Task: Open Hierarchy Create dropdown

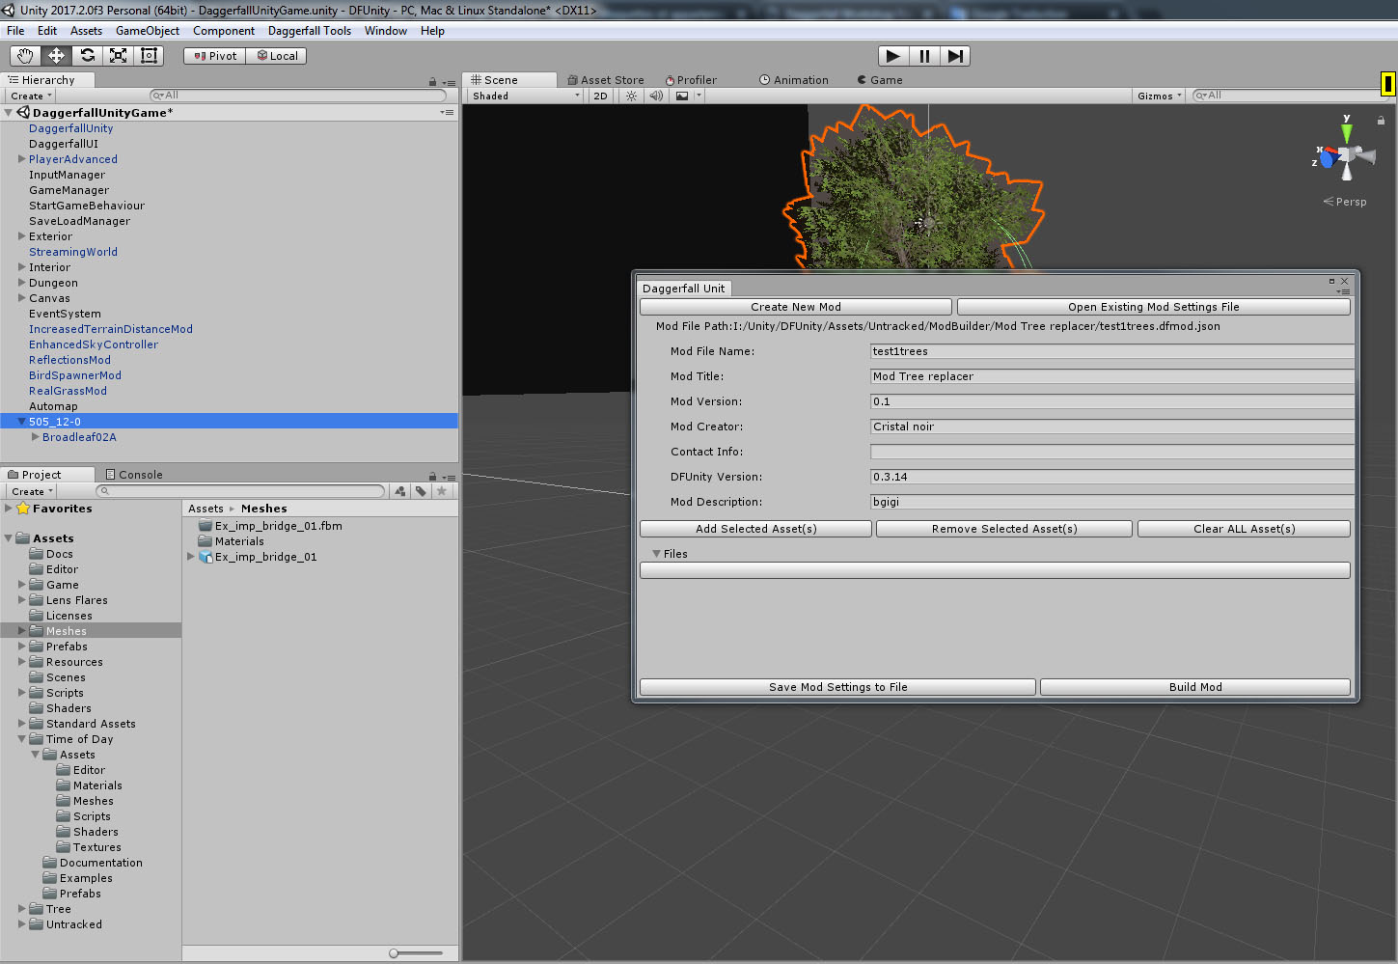Action: 31,96
